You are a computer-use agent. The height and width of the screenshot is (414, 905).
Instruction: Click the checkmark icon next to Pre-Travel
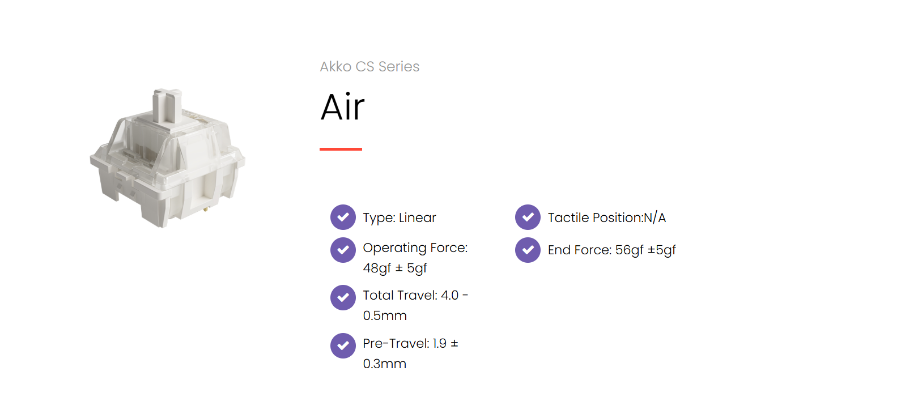click(x=343, y=345)
